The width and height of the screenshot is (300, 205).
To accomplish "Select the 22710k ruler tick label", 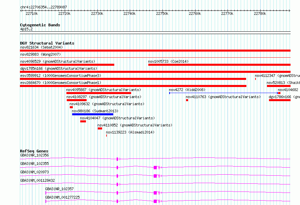I will coord(32,13).
